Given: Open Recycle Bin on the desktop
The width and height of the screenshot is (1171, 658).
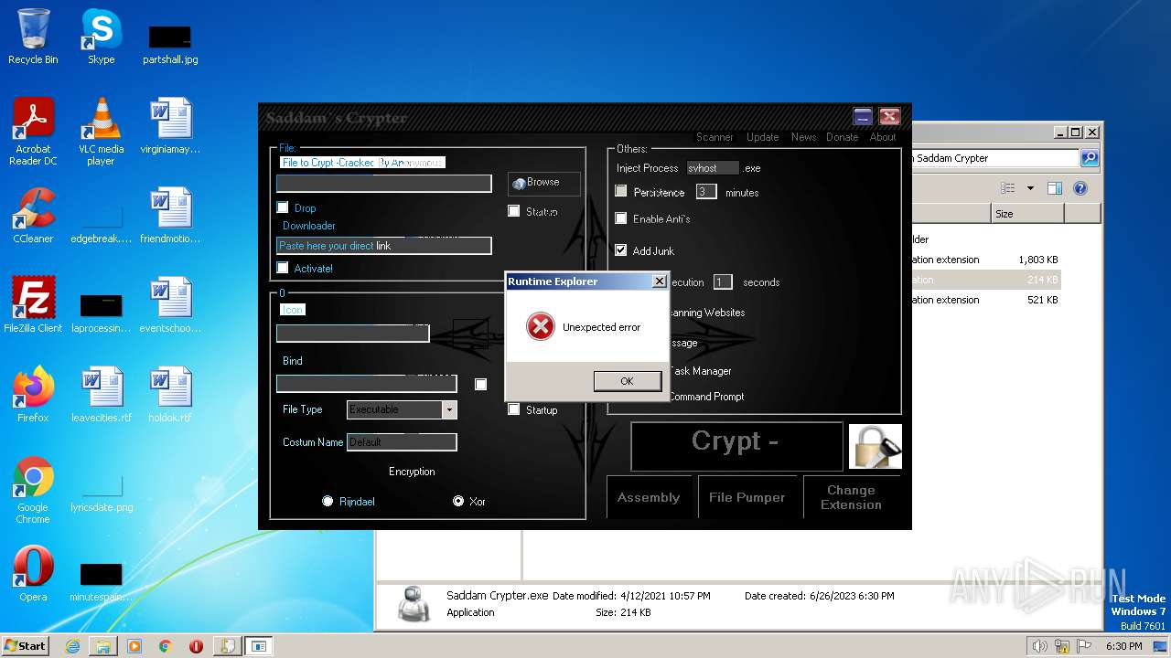Looking at the screenshot, I should click(33, 37).
